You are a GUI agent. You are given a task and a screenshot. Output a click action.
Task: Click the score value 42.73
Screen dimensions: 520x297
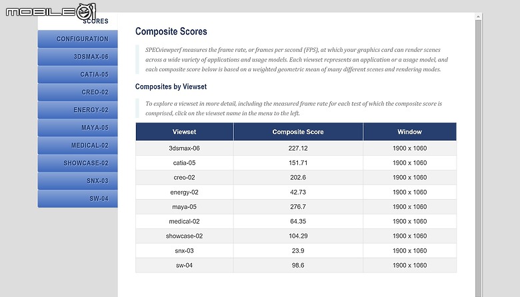[298, 192]
